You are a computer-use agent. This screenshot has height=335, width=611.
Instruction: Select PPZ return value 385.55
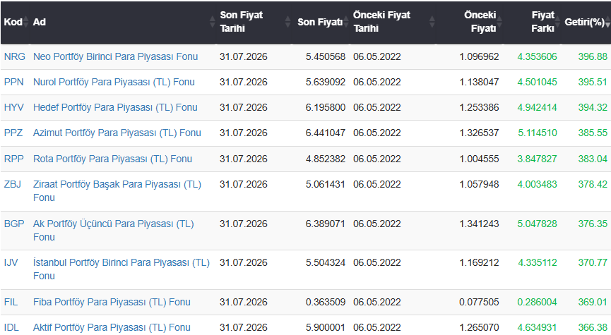[593, 133]
